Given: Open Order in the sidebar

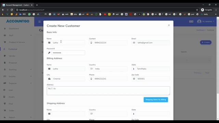Looking at the screenshot, I should point(11,111).
